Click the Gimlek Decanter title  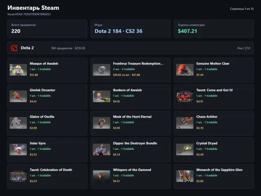(x=42, y=90)
